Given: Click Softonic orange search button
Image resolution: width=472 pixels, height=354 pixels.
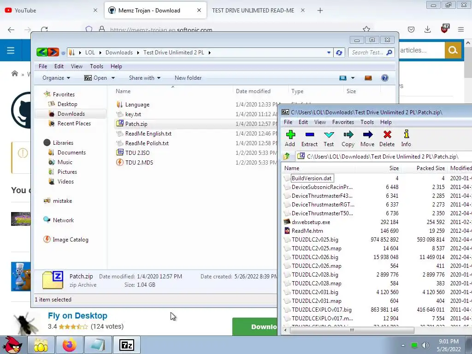Looking at the screenshot, I should pos(453,50).
